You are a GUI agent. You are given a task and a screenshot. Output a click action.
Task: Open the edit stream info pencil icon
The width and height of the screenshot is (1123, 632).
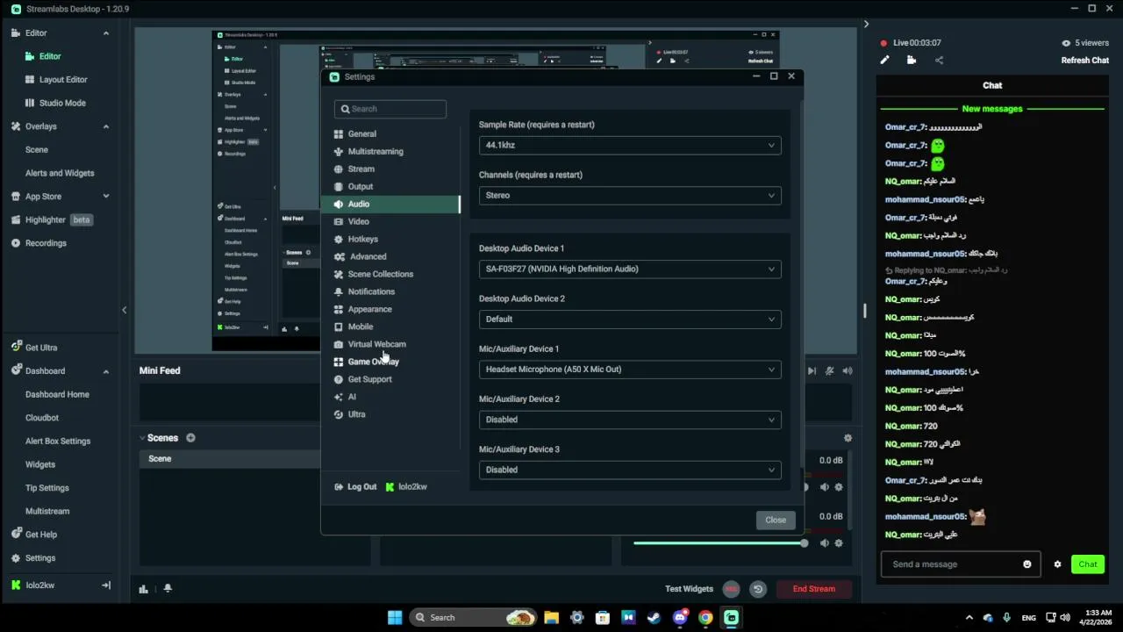(884, 61)
